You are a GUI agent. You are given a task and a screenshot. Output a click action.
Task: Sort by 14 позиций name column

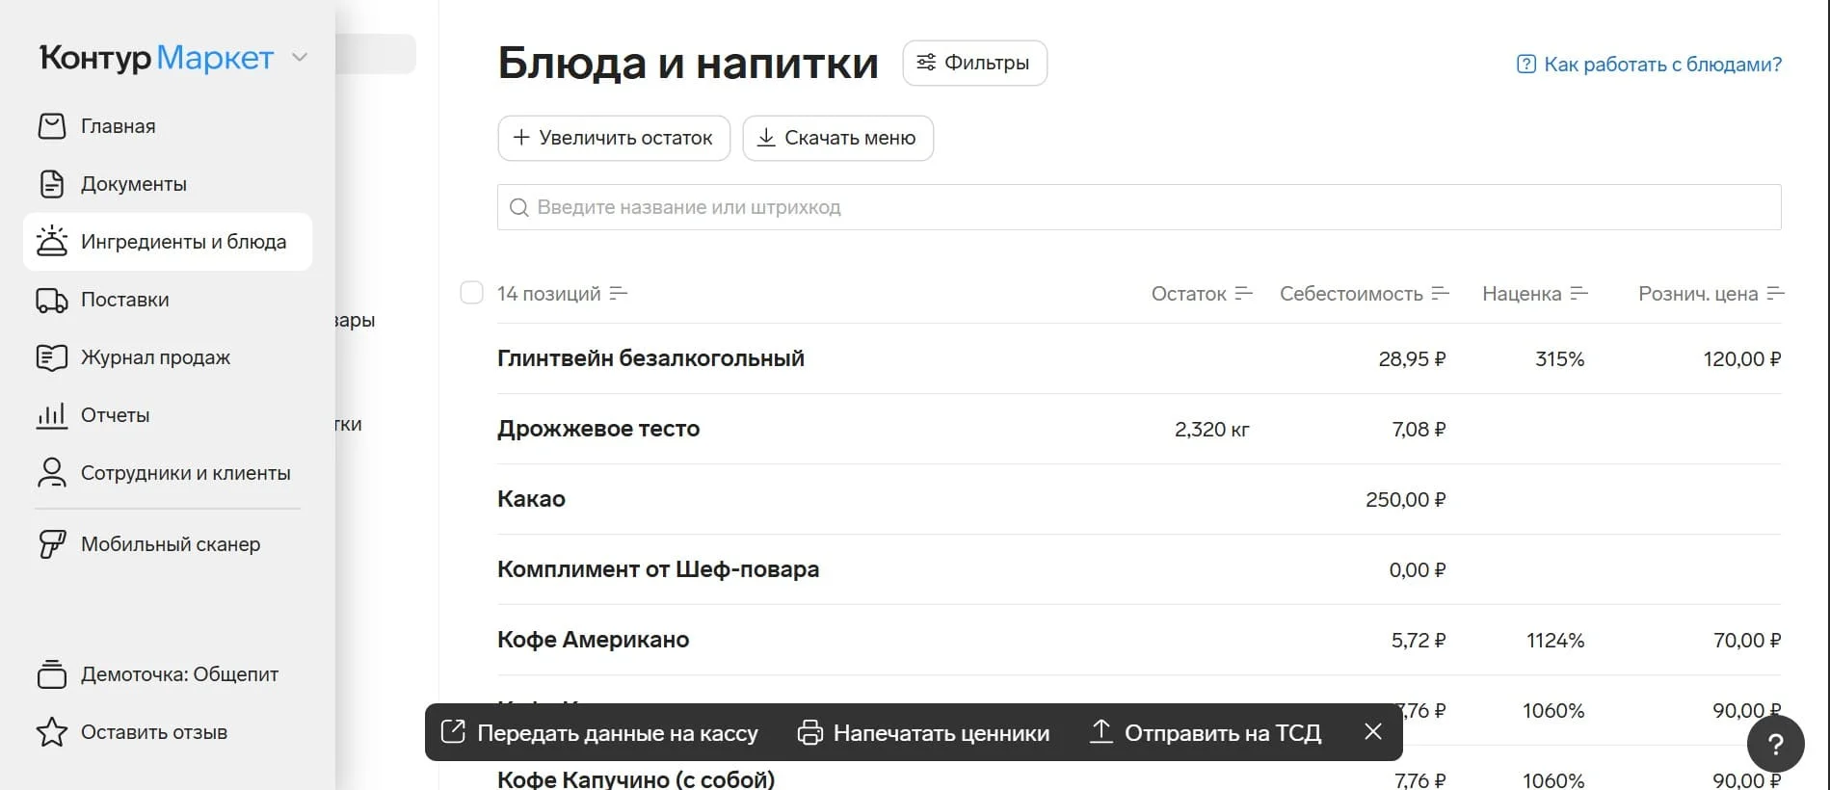pyautogui.click(x=562, y=294)
